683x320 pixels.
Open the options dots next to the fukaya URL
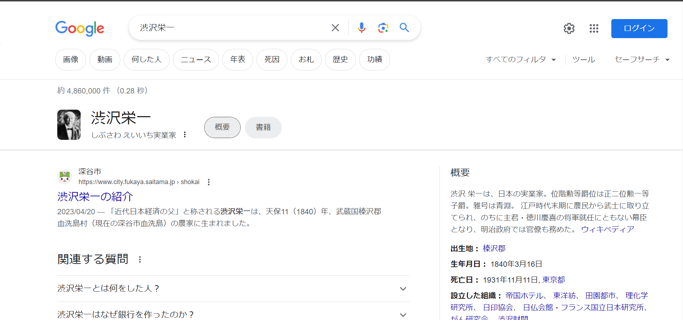[x=209, y=182]
